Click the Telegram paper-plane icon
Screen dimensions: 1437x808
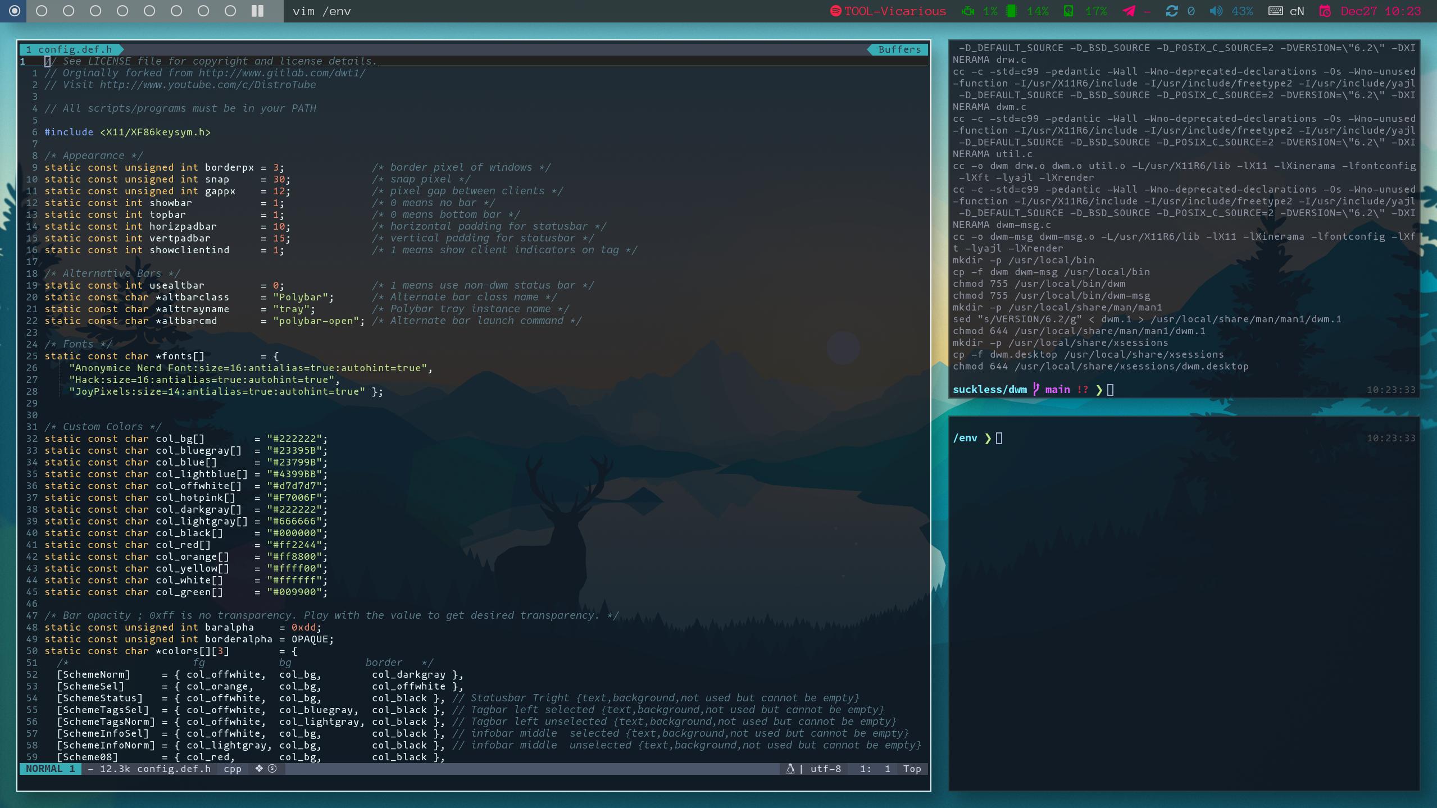coord(1129,11)
